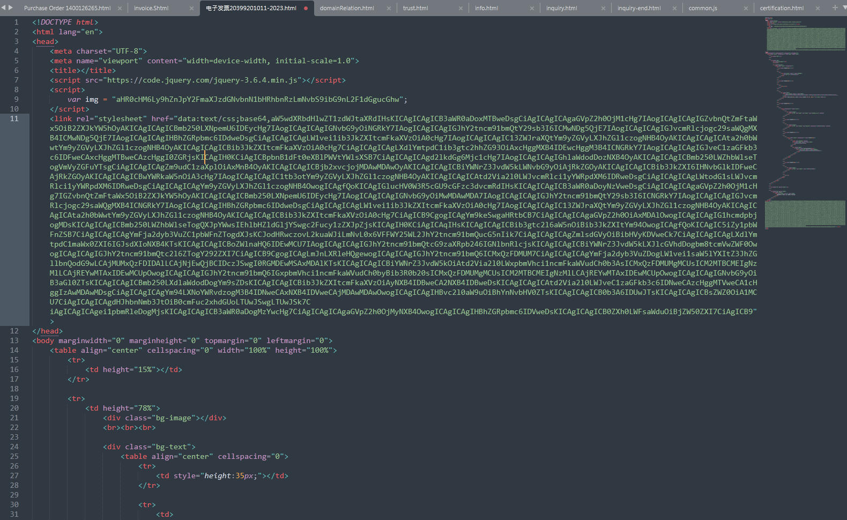Screen dimensions: 847x520
Task: Close the inquiry-end.html tab
Action: point(674,8)
